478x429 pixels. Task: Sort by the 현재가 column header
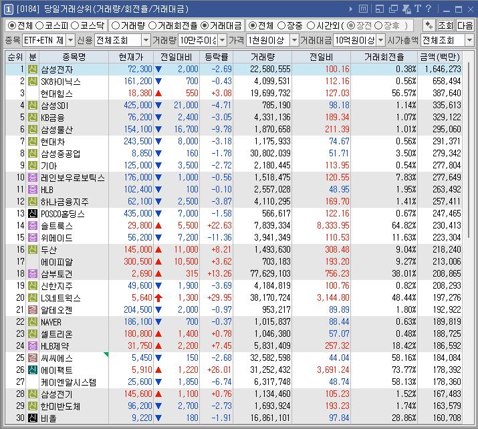(131, 57)
